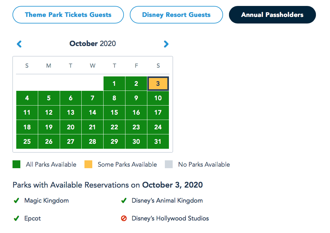Click the green All Parks Available swatch
Screen dimensions: 330x233
tap(16, 164)
